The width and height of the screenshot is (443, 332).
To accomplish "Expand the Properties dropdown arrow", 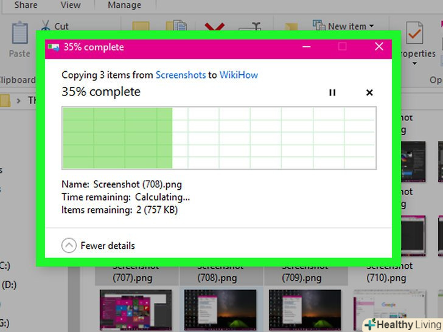I will (414, 63).
